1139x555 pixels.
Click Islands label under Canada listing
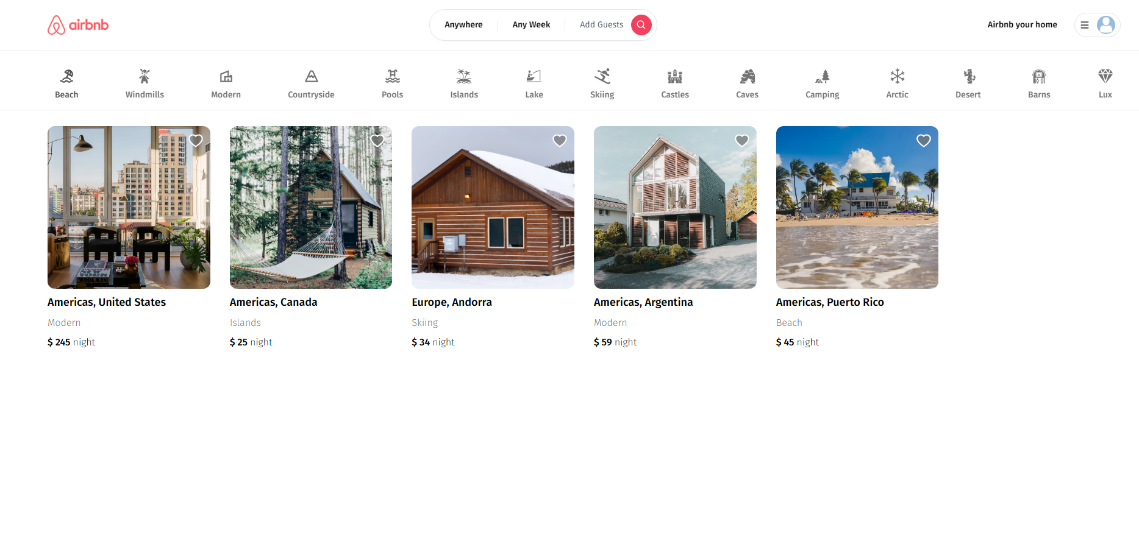245,323
